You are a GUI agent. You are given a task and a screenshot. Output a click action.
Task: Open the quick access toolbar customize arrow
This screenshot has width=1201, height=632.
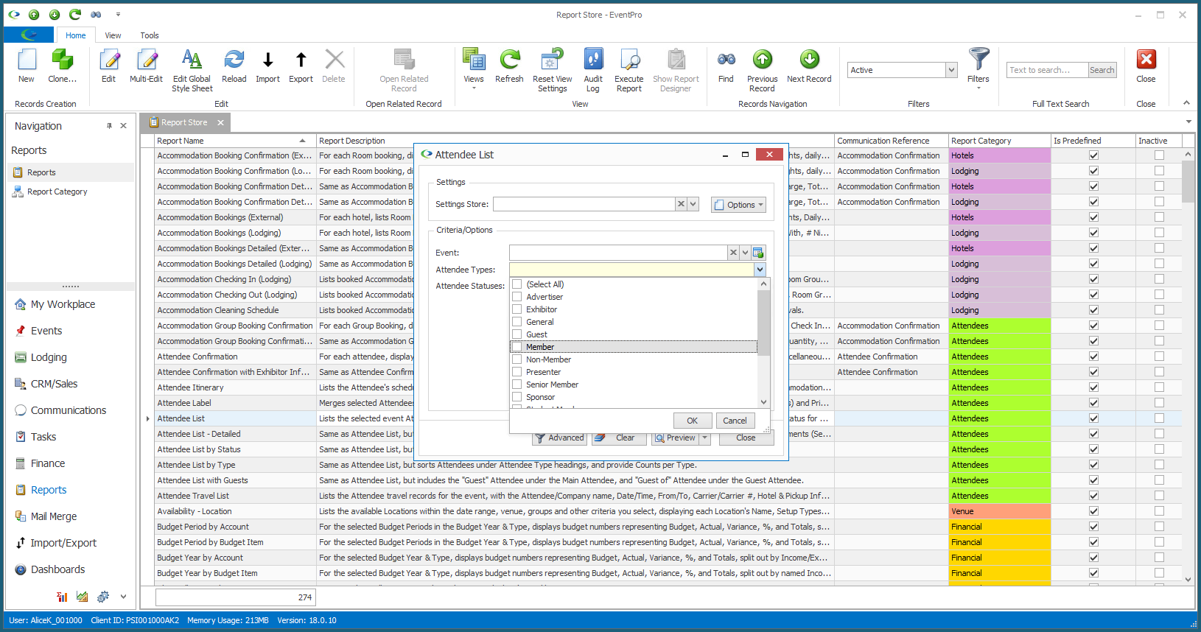tap(118, 14)
